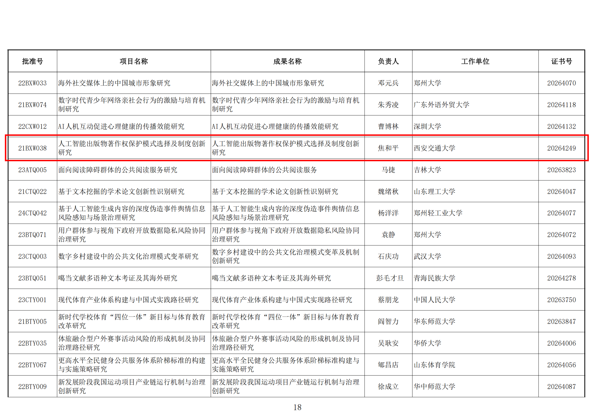
Task: Click the name 彭毛才旦
Action: coord(390,278)
